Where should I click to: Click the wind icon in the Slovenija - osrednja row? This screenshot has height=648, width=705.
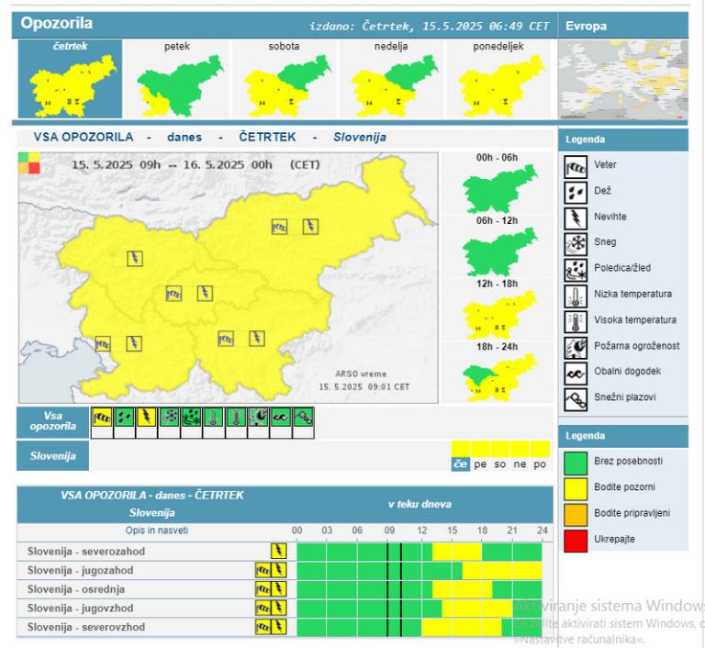tap(263, 589)
